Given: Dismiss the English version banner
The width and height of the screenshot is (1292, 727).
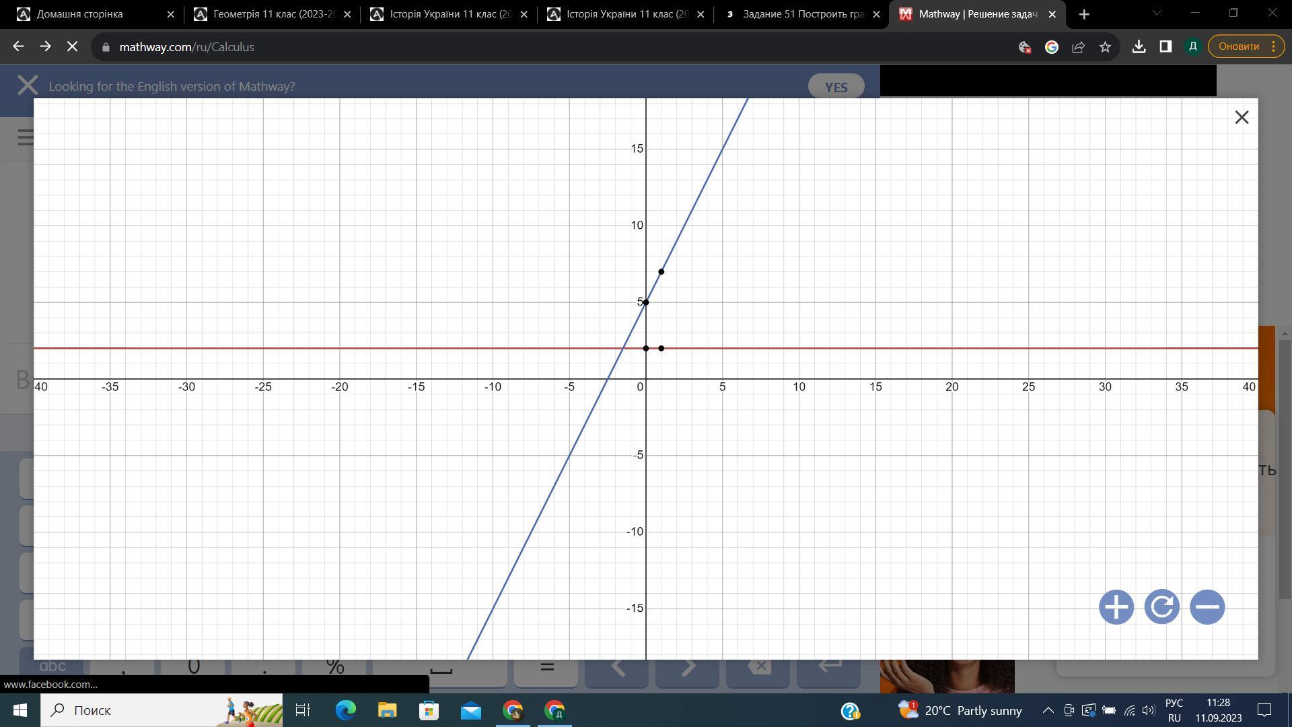Looking at the screenshot, I should (x=28, y=85).
